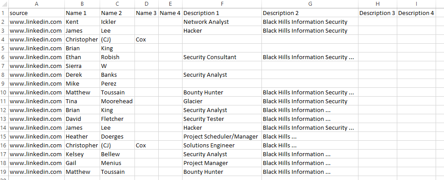Viewport: 444px width, 180px height.
Task: Select column F header
Action: pyautogui.click(x=221, y=4)
